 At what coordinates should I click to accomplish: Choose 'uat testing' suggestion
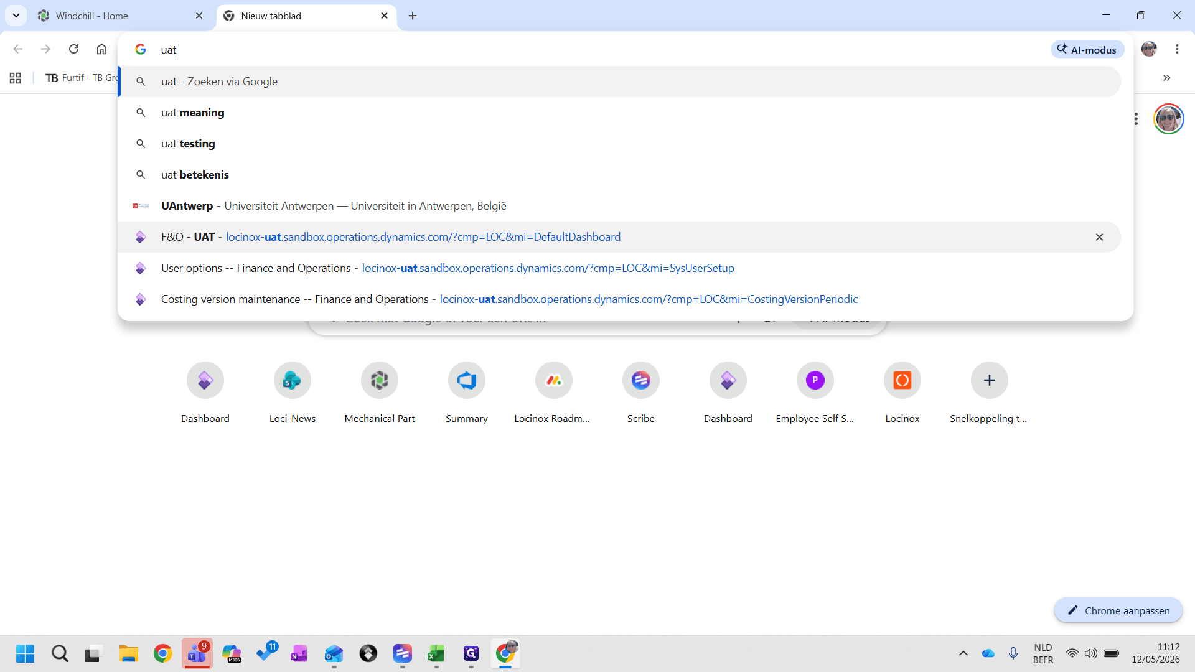pyautogui.click(x=619, y=144)
